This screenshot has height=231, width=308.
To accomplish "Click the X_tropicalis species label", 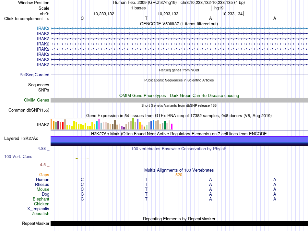I will tap(38, 209).
